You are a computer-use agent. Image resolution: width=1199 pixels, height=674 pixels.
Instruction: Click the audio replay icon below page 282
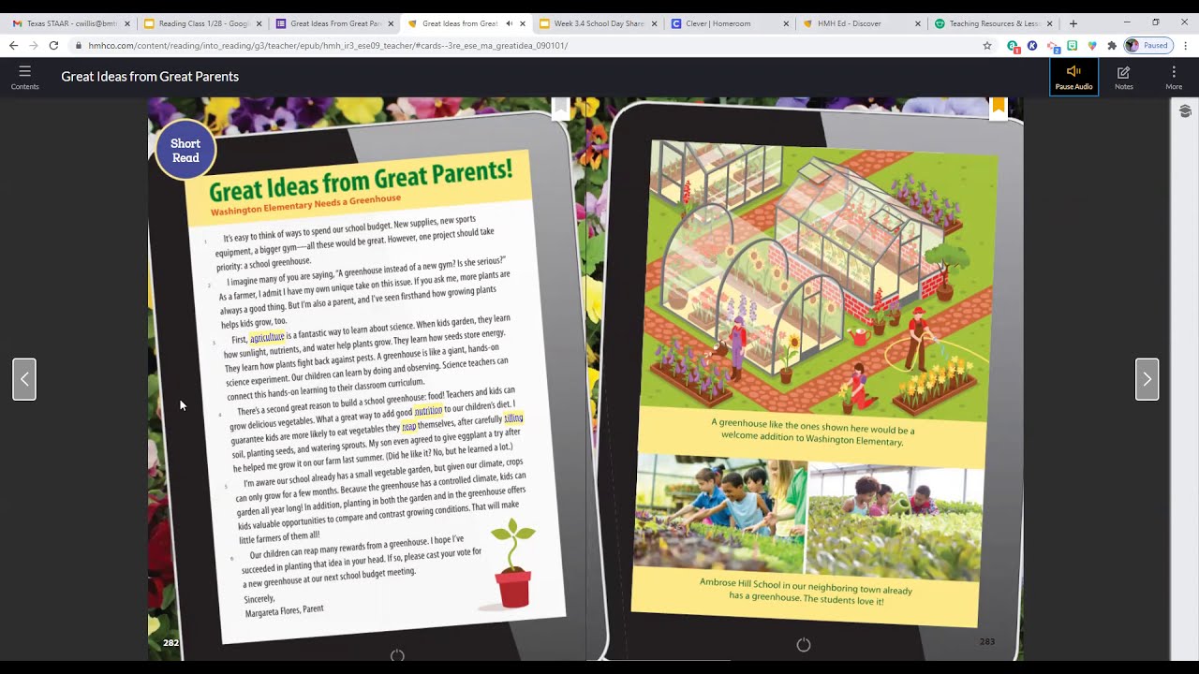click(x=397, y=656)
